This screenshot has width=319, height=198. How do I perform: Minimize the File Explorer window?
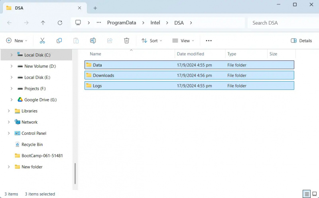pyautogui.click(x=278, y=4)
